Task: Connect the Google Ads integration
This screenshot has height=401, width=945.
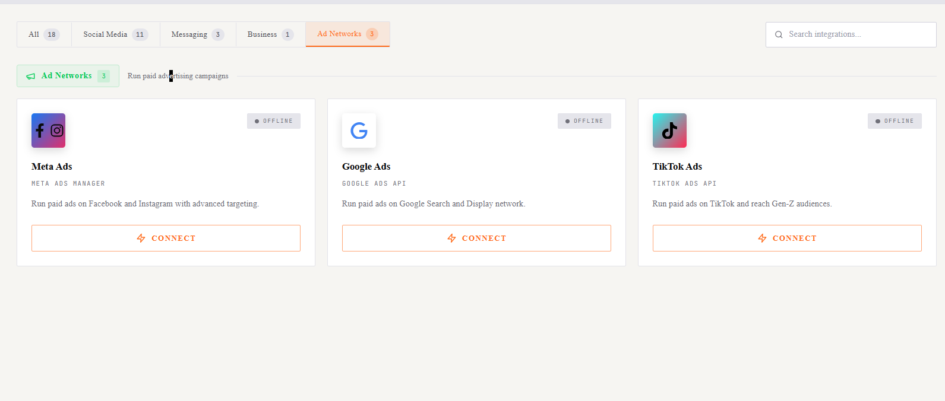Action: (476, 238)
